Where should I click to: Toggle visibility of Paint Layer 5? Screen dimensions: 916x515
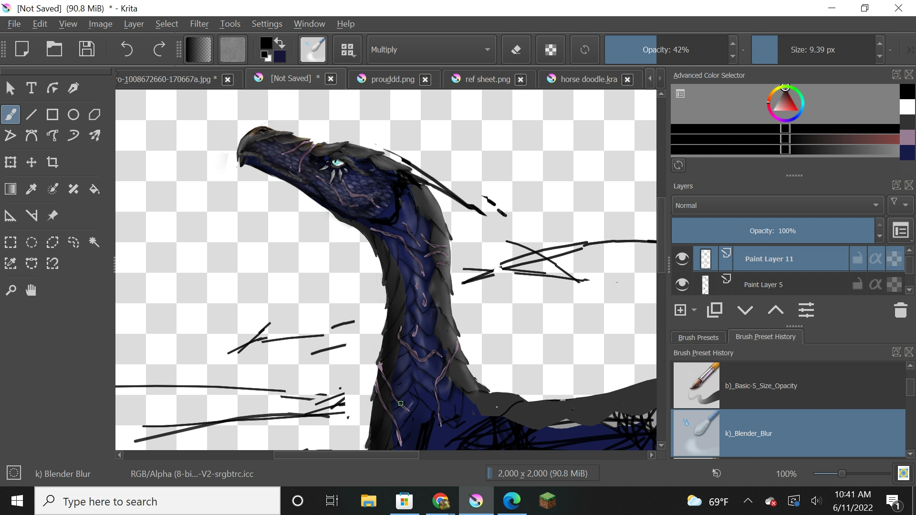(682, 284)
